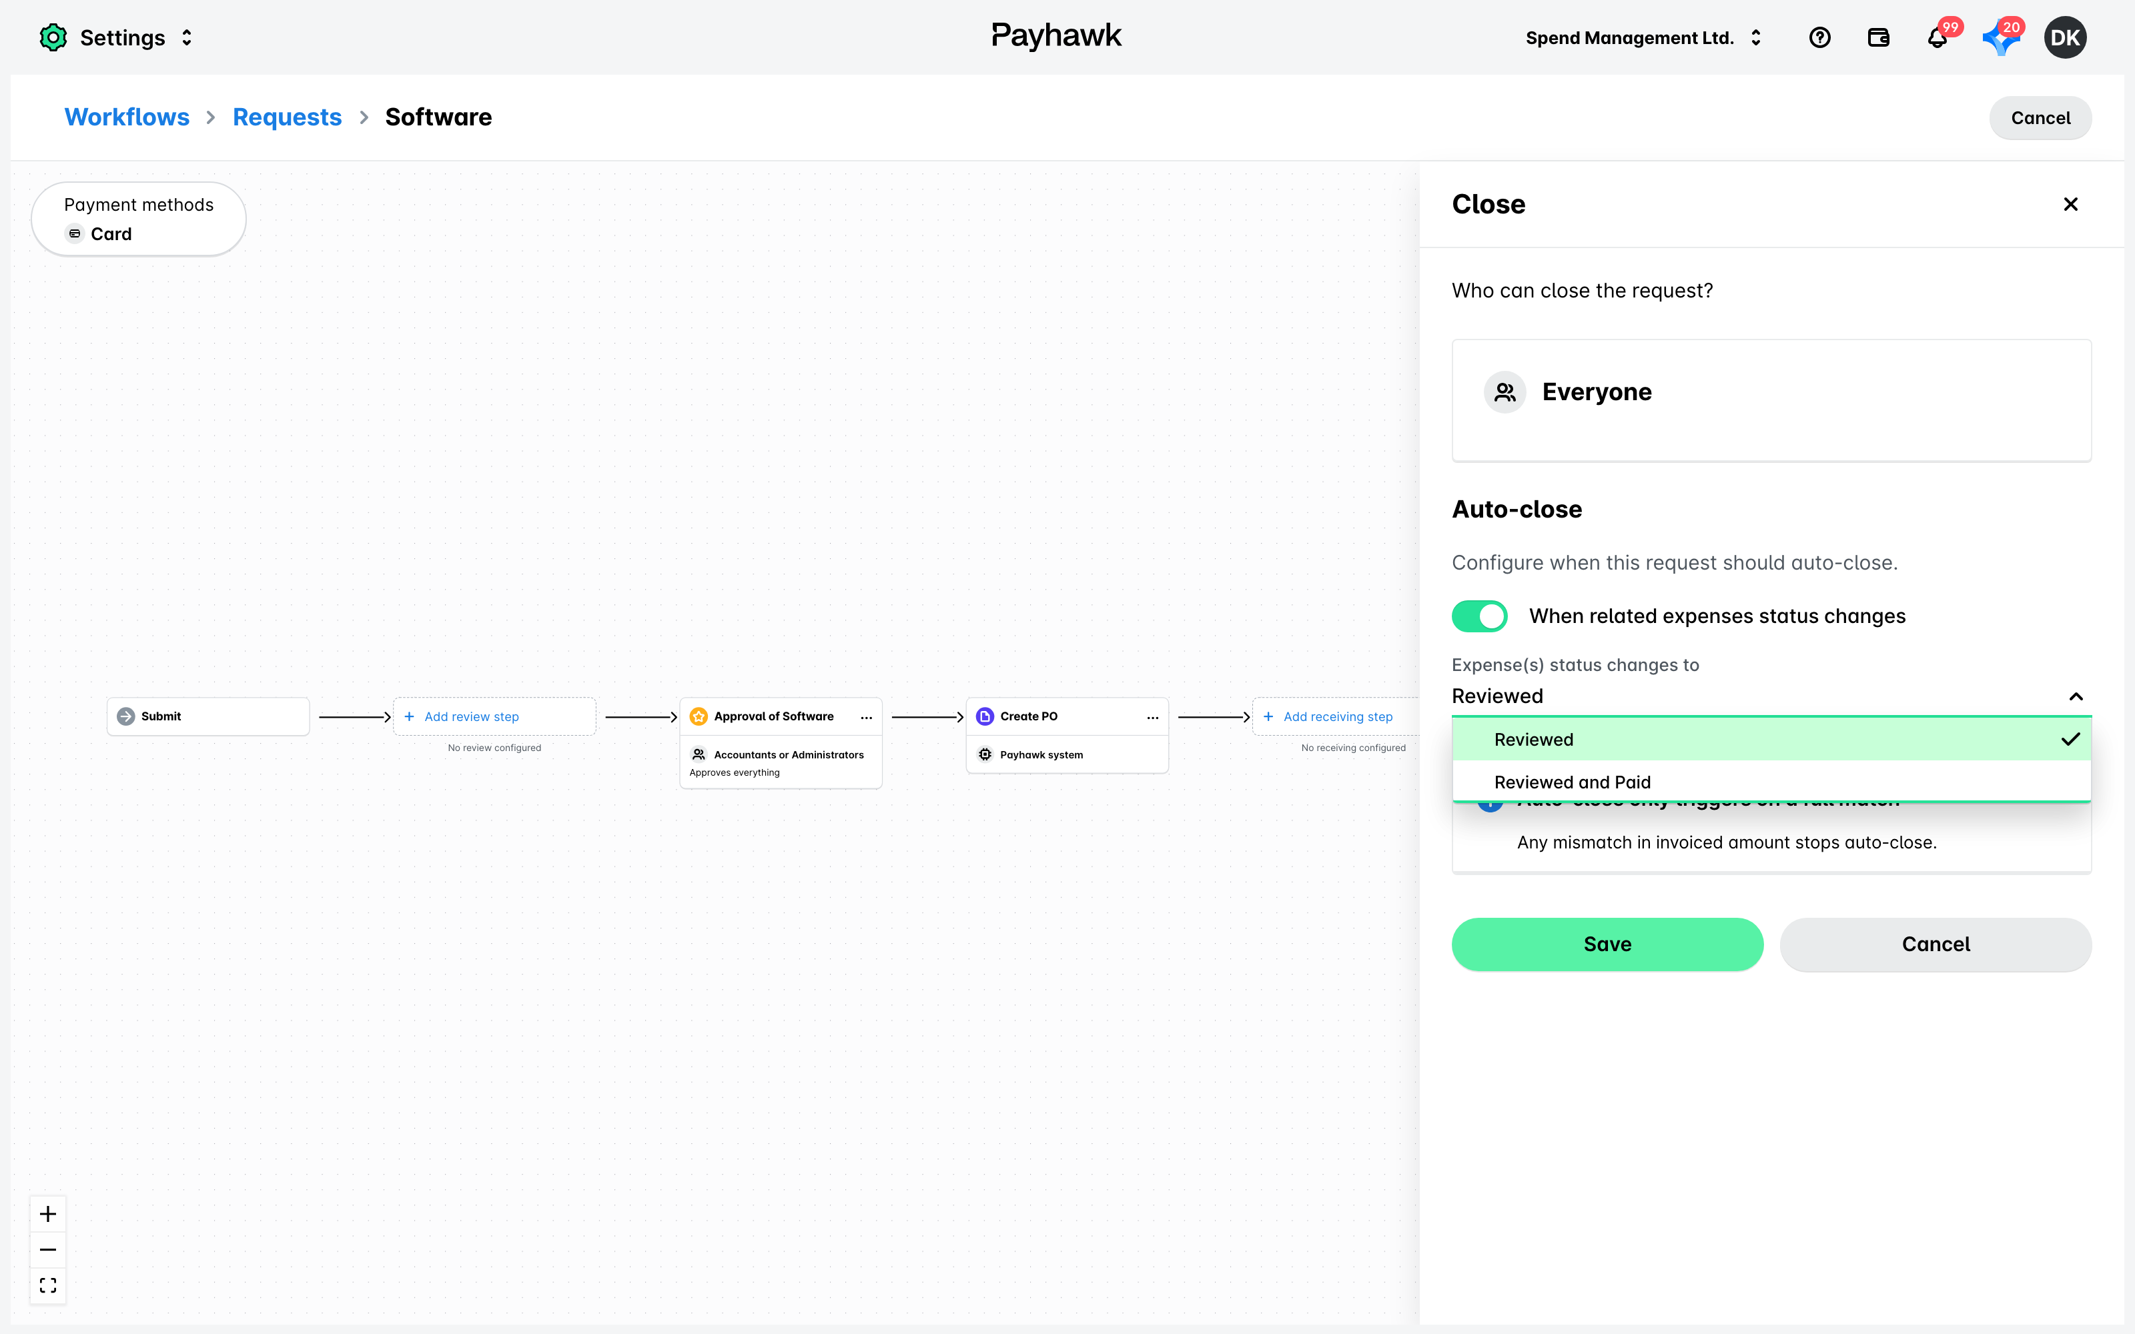2135x1334 pixels.
Task: Go to Requests breadcrumb
Action: pos(287,117)
